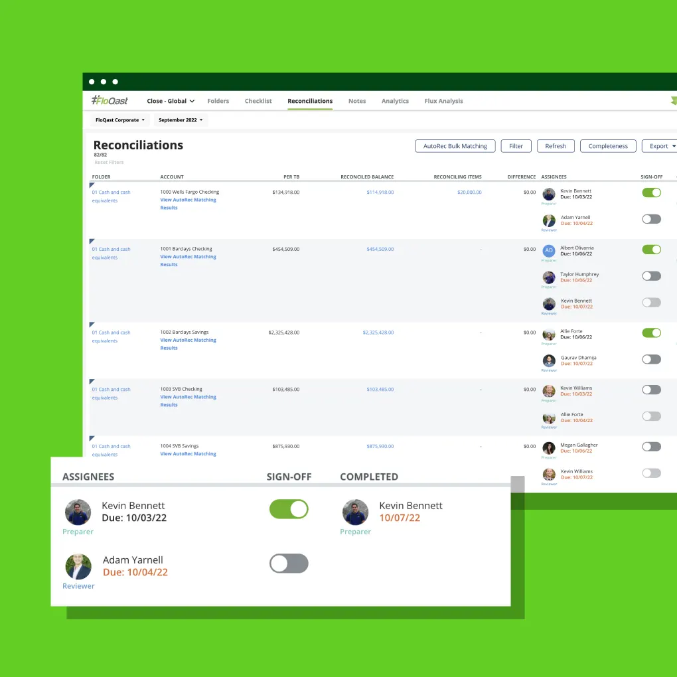Open the Close - Global dropdown
This screenshot has height=677, width=677.
coord(171,101)
